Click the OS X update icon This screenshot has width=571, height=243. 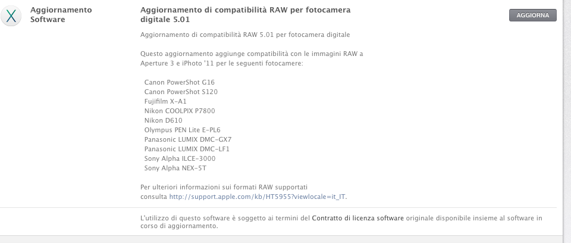point(11,16)
